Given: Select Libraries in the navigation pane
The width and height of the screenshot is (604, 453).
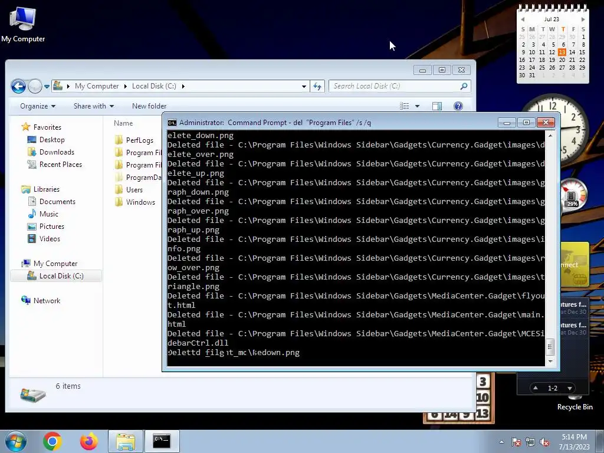Looking at the screenshot, I should 41,189.
